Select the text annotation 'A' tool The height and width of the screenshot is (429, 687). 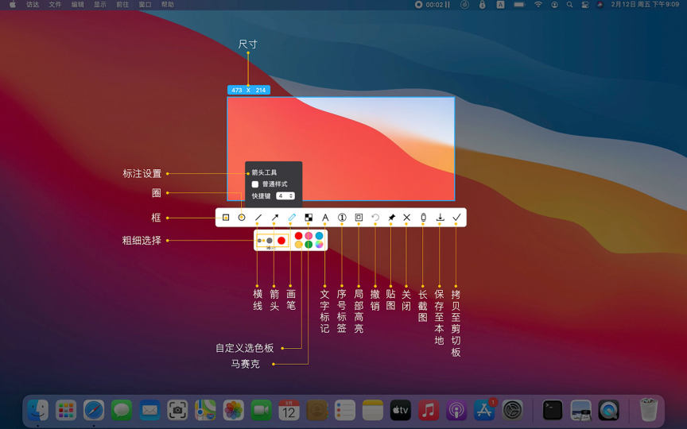(325, 217)
